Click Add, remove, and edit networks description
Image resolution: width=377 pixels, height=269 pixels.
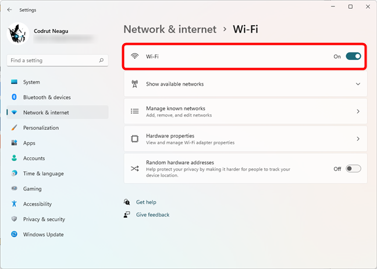pyautogui.click(x=179, y=115)
